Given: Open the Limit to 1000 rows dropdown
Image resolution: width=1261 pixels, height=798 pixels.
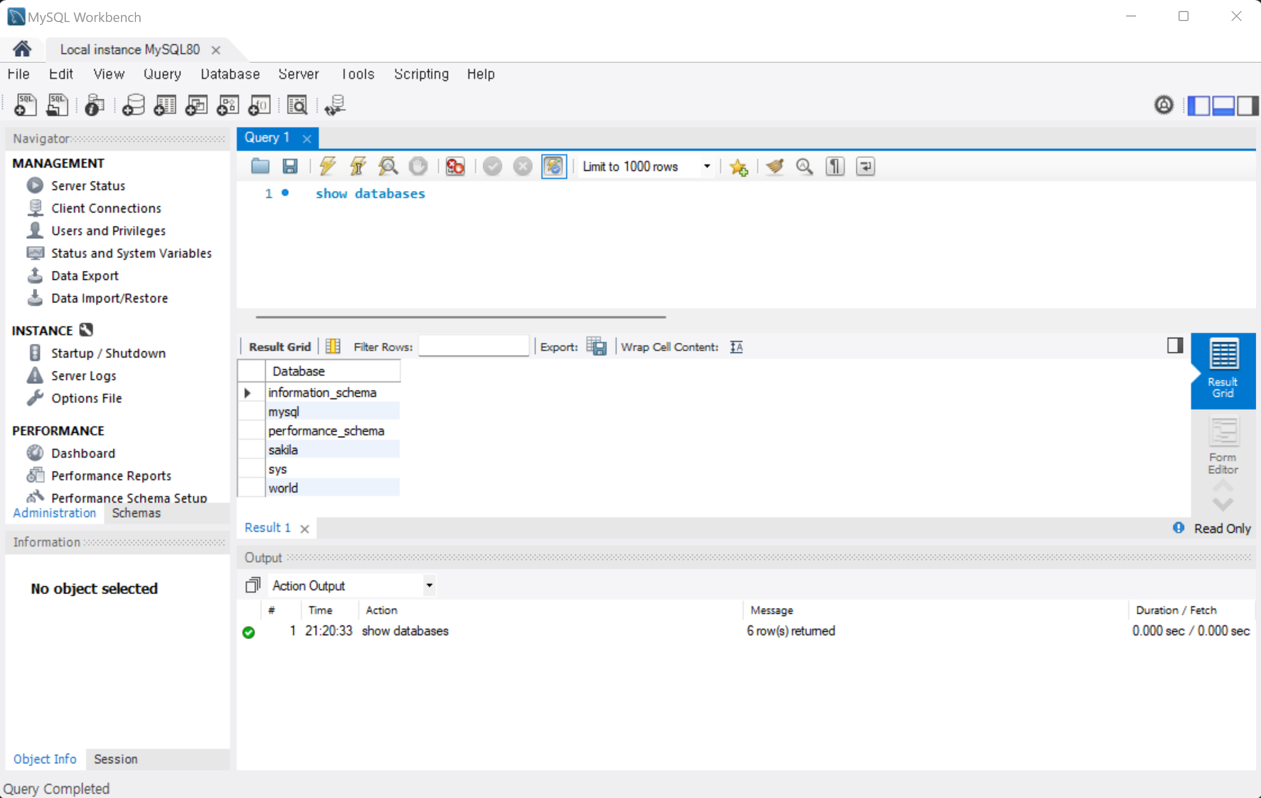Looking at the screenshot, I should coord(706,166).
